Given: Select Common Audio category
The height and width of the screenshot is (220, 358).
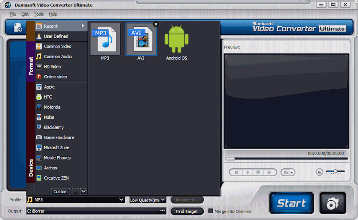Looking at the screenshot, I should pyautogui.click(x=61, y=56).
